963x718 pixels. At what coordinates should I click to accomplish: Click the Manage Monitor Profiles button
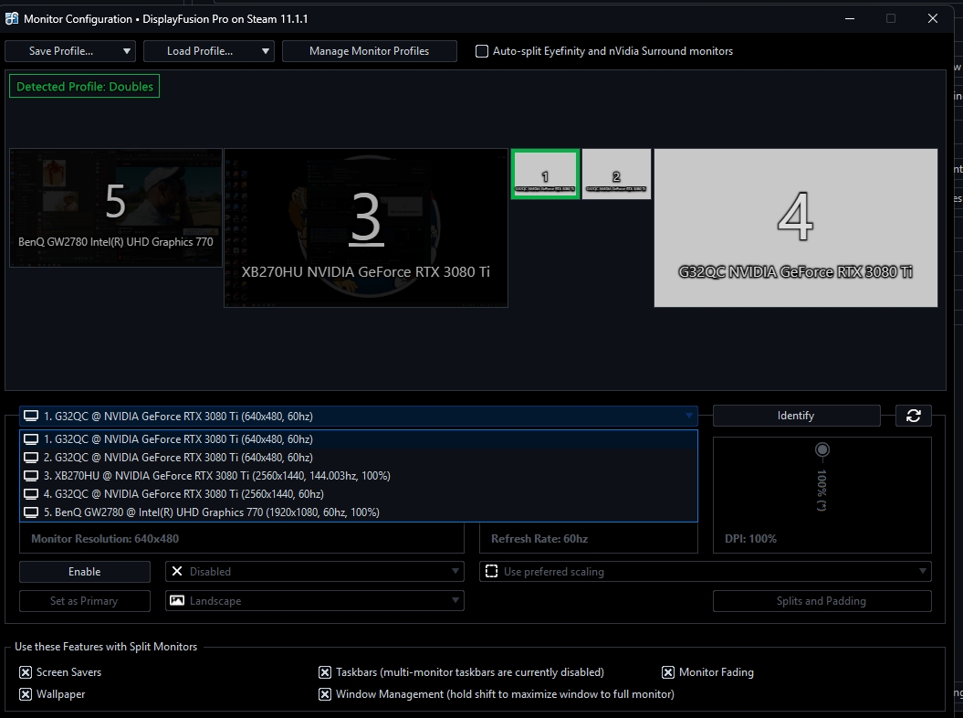click(x=369, y=51)
